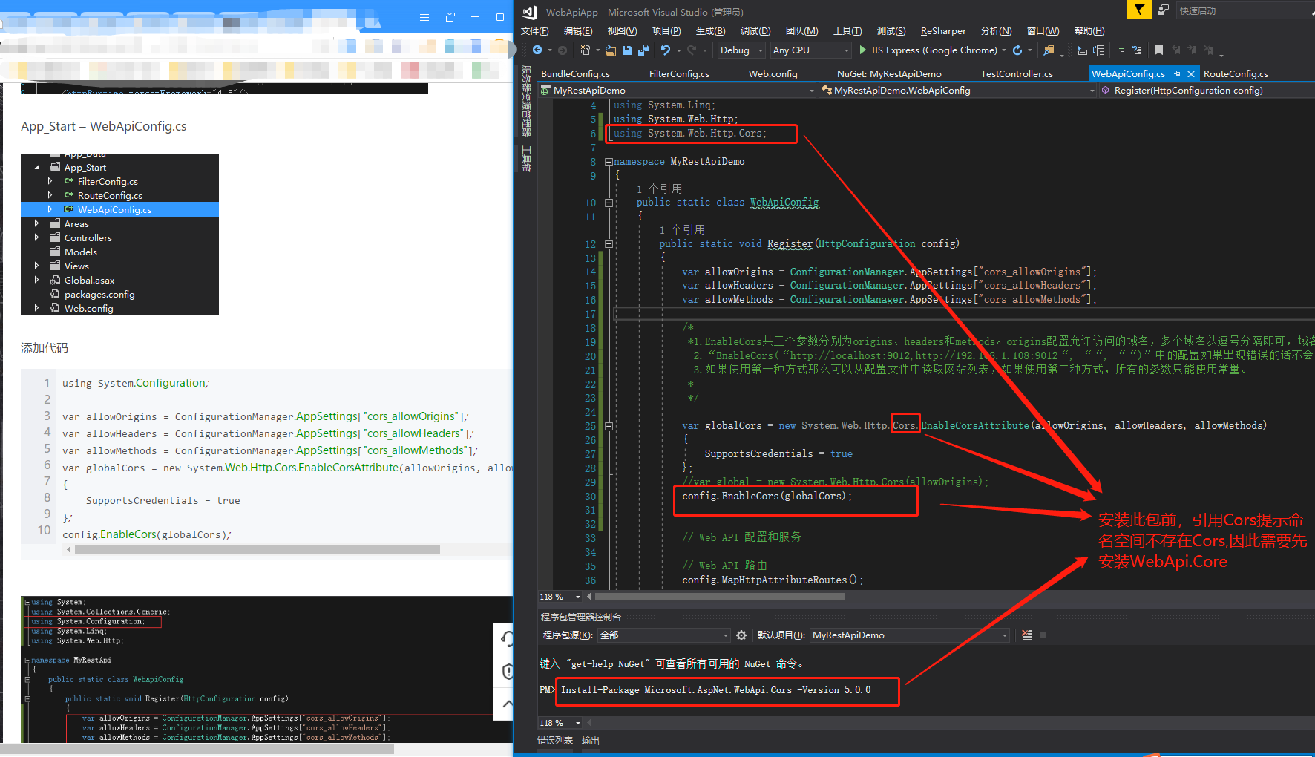Start debugging with the green play icon
The height and width of the screenshot is (757, 1315).
pos(863,50)
